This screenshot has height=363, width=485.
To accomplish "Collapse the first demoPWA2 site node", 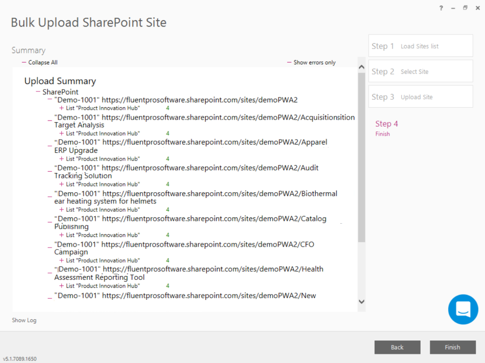I will coord(50,99).
